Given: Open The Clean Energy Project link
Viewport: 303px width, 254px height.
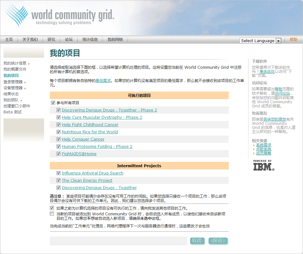Looking at the screenshot, I should point(87,181).
